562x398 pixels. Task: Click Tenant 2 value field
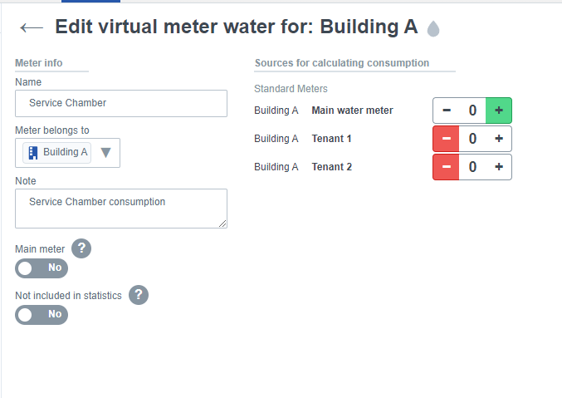pyautogui.click(x=472, y=167)
